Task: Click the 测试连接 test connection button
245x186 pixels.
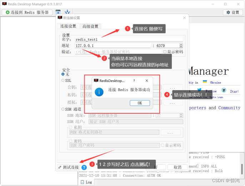Action: pos(69,167)
